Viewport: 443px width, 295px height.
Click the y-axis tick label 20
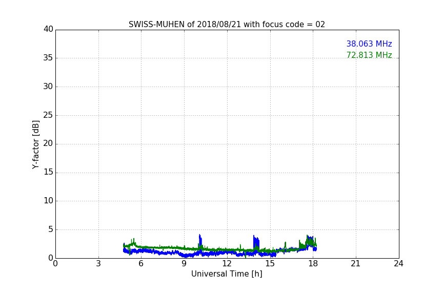tap(48, 143)
